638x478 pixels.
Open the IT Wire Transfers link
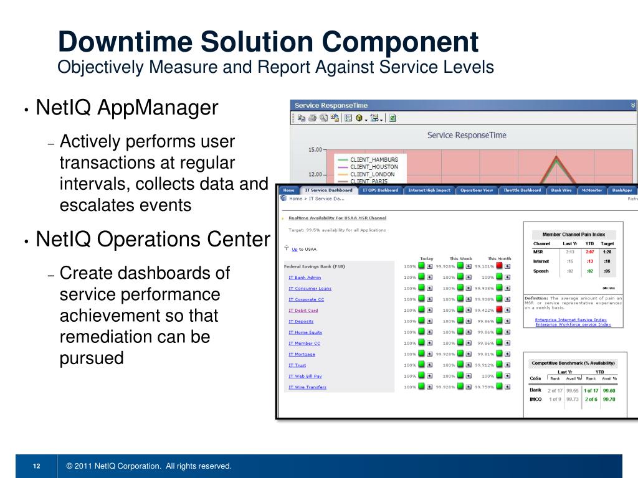[307, 387]
